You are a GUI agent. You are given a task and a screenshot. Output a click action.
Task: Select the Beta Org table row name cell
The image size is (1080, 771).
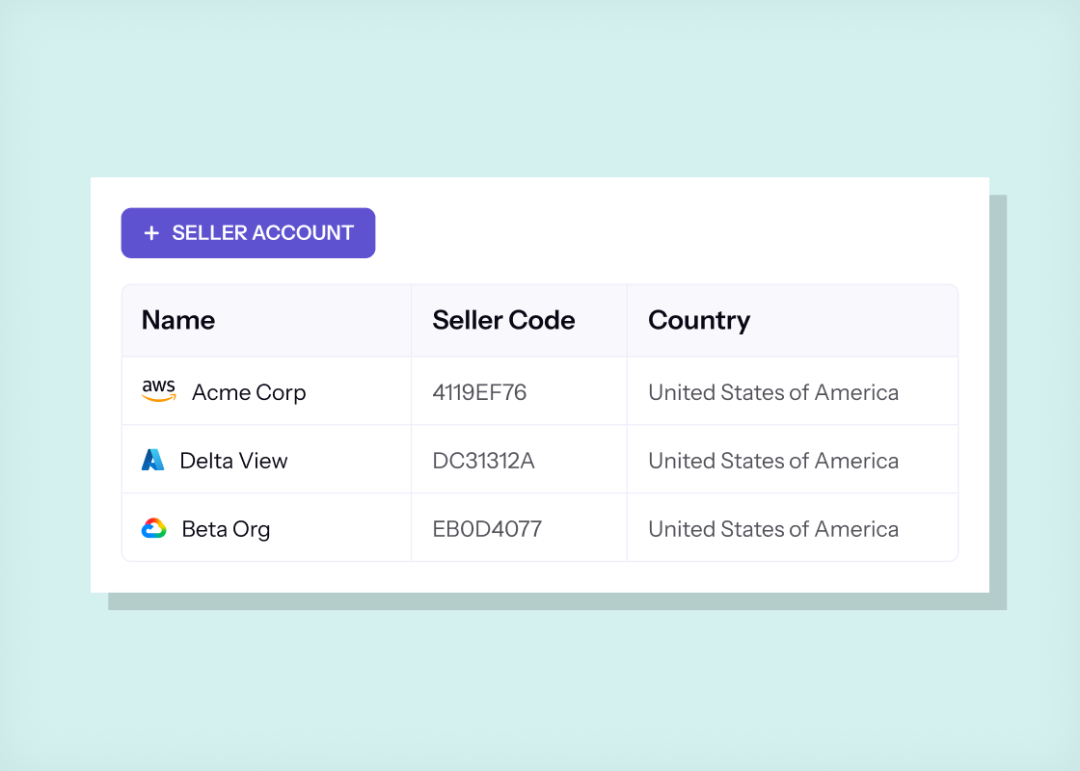tap(266, 527)
